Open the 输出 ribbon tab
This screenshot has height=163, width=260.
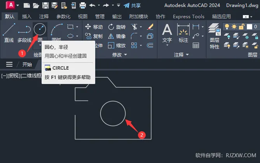coord(117,17)
